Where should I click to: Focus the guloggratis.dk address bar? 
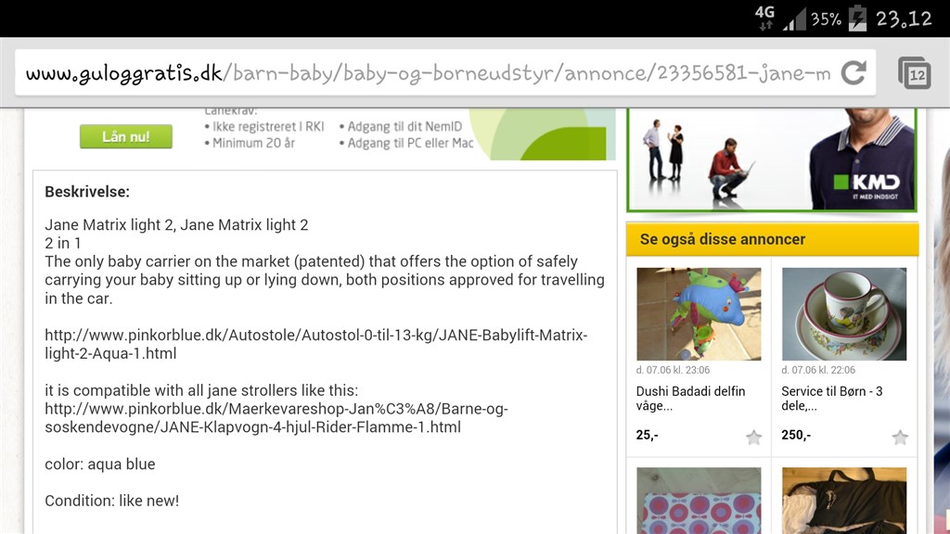[427, 73]
